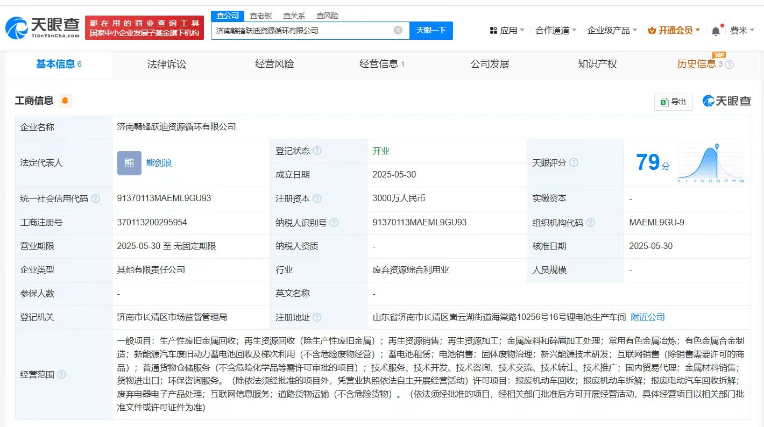Screen dimensions: 764x427
Task: Open the notification bell icon
Action: pyautogui.click(x=716, y=31)
